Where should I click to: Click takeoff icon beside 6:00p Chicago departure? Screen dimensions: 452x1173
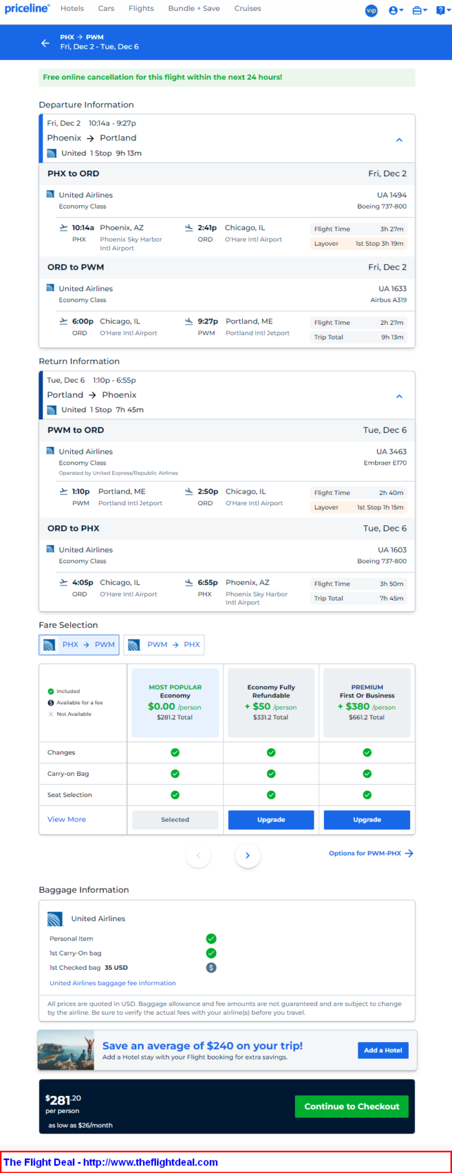(x=63, y=321)
